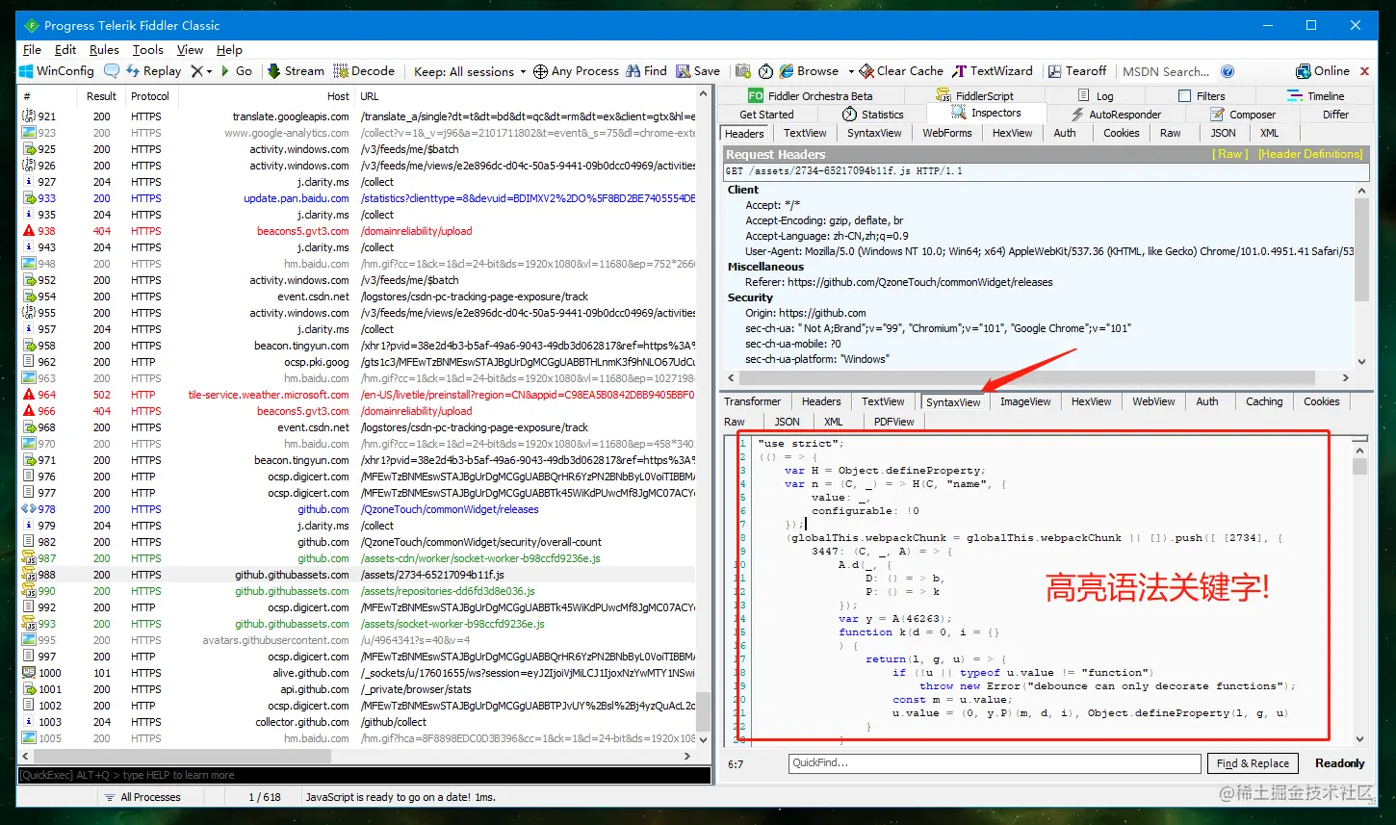Open the Tools menu

(x=148, y=50)
